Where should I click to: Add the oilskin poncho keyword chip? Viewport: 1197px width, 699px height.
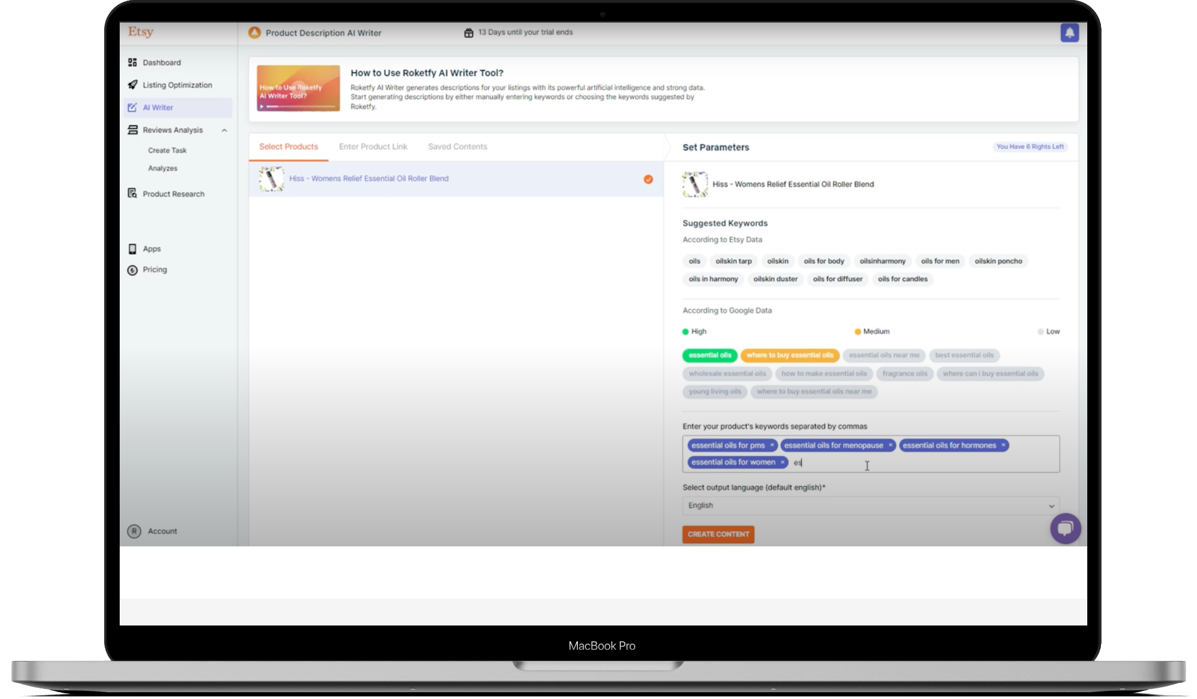998,261
